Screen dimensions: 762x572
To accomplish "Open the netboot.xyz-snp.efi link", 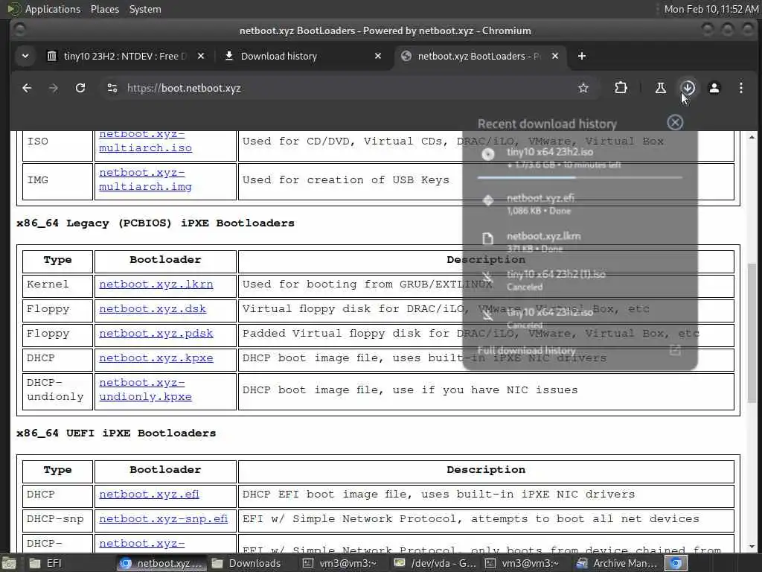I will [x=163, y=519].
